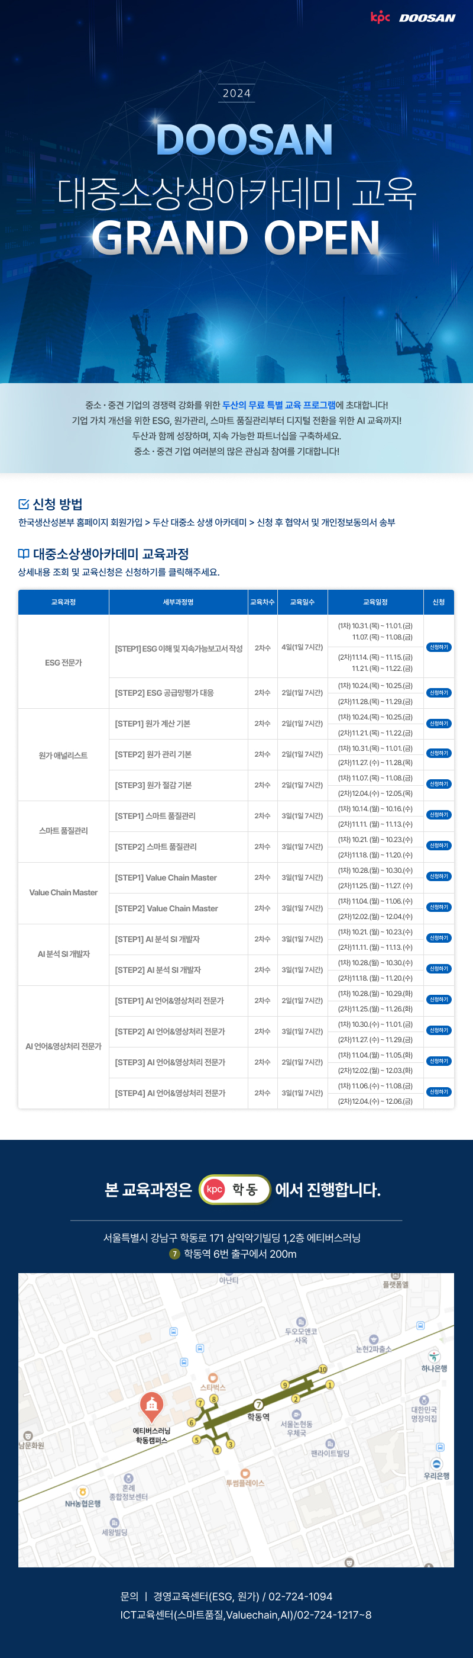This screenshot has width=473, height=1658.
Task: Click the Value Chain Master category cell
Action: pos(64,893)
